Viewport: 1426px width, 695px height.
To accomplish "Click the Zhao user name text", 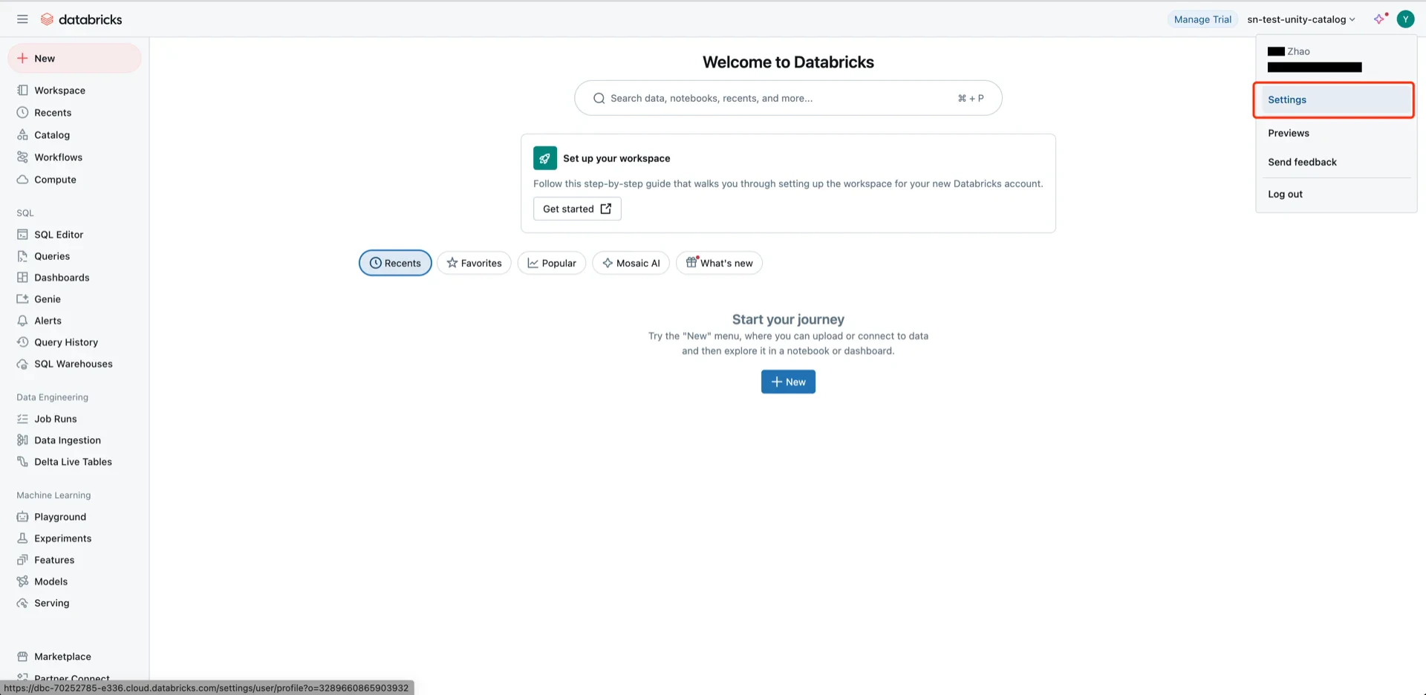I will click(x=1298, y=51).
